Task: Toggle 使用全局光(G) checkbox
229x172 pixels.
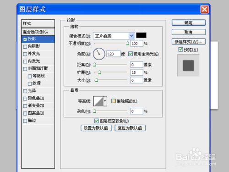Action: click(130, 54)
